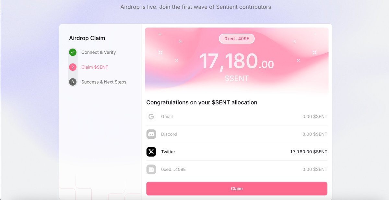Select the Twitter allocation row label

click(x=168, y=152)
